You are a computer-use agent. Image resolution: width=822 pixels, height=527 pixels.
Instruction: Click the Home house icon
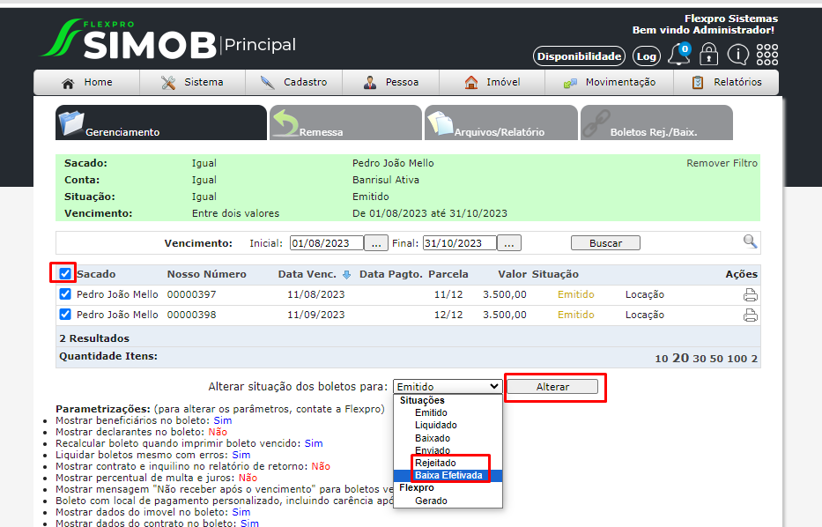tap(68, 83)
